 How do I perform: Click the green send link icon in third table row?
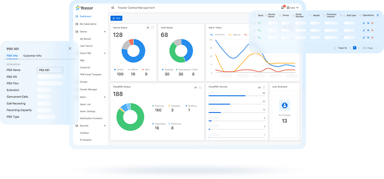[260, 37]
